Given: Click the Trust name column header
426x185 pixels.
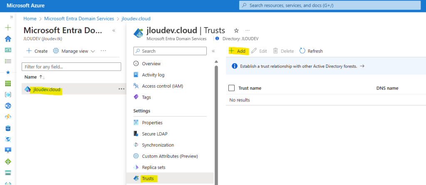Looking at the screenshot, I should 250,88.
